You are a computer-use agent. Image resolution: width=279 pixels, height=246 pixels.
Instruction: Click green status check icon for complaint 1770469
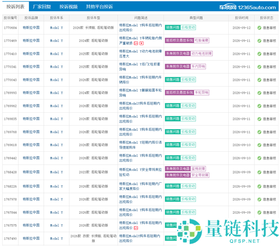[x=259, y=41]
